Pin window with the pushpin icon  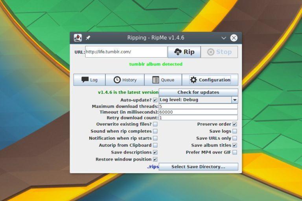pos(88,38)
